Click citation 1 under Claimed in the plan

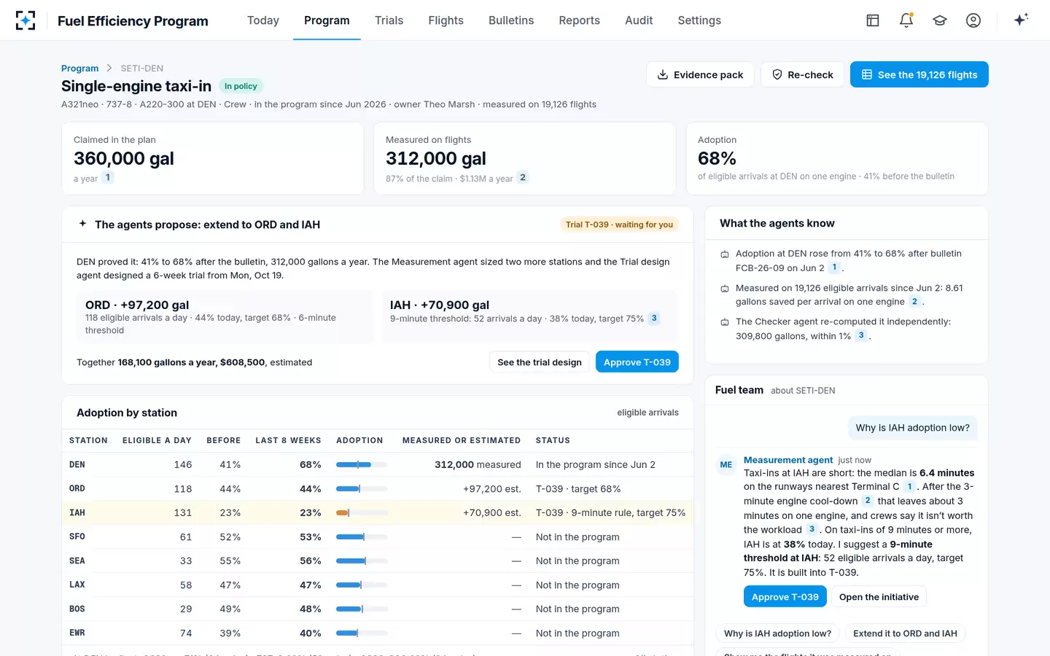click(108, 178)
